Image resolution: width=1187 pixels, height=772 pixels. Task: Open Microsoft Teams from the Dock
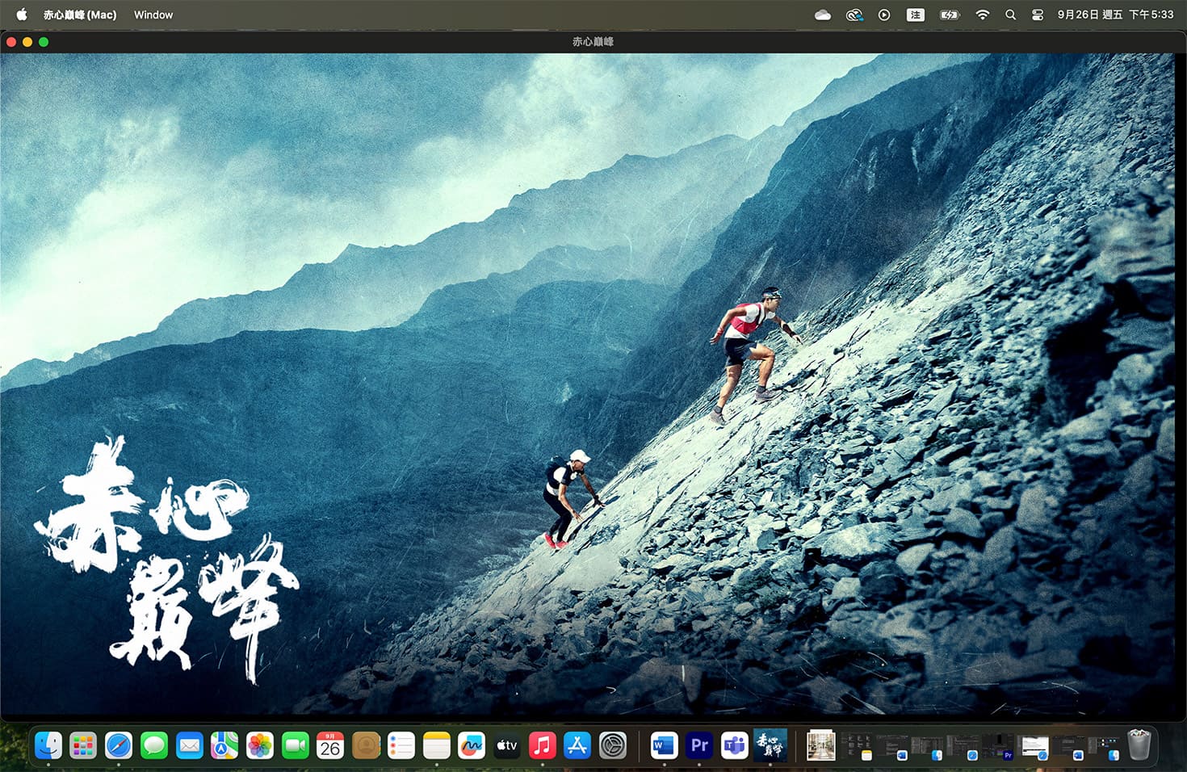735,745
